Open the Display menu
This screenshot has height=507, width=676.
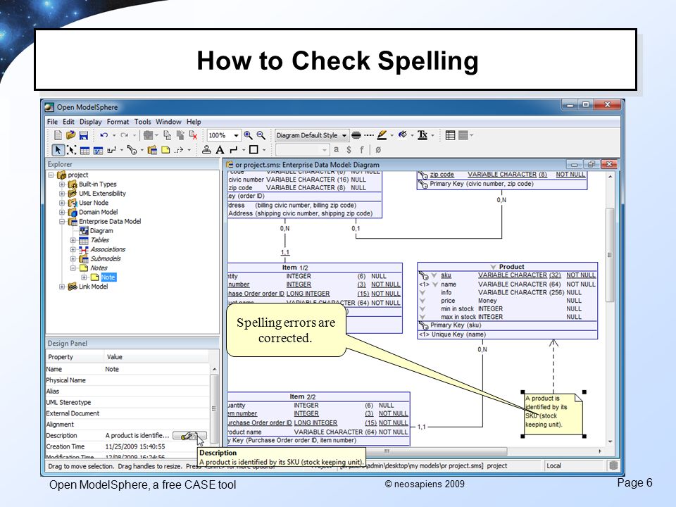(91, 122)
